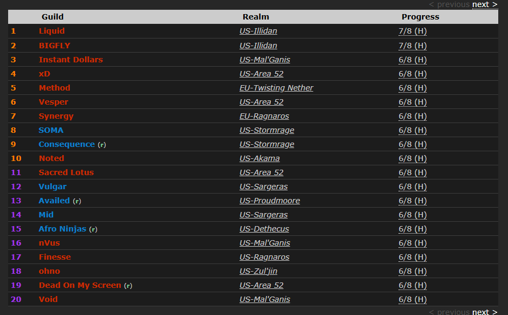Open the xD guild entry

[x=44, y=74]
